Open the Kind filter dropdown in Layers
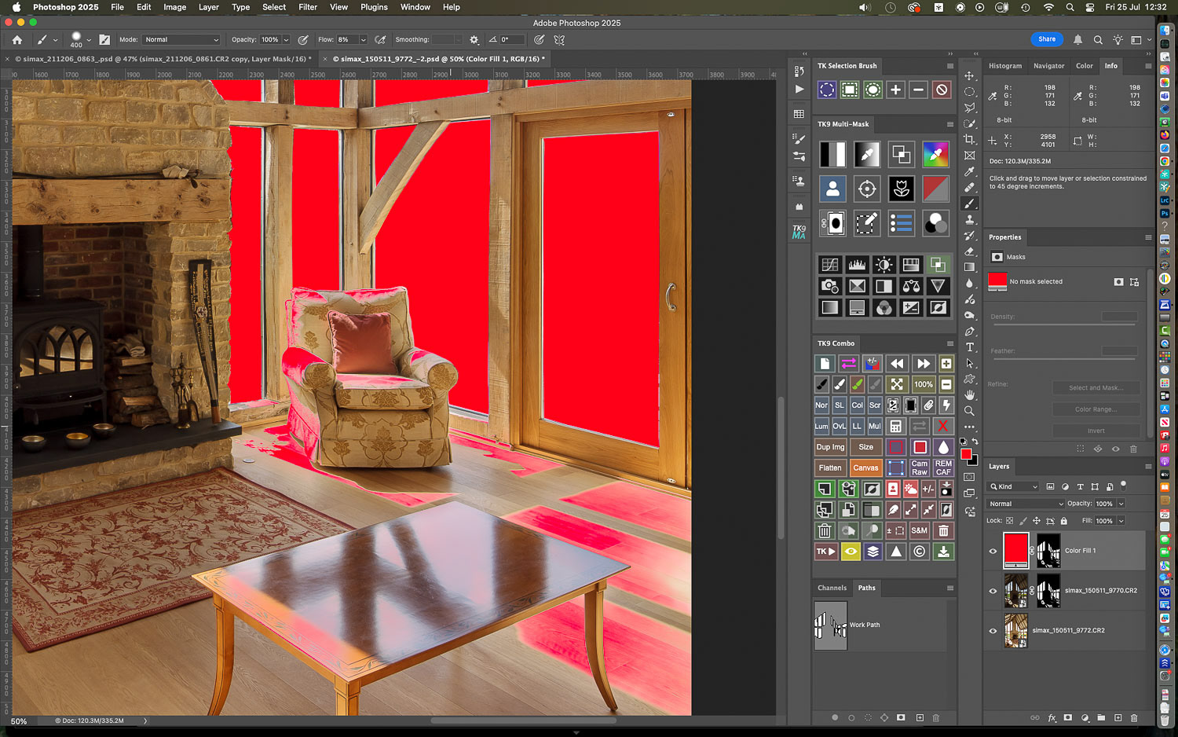1178x737 pixels. [x=1014, y=487]
